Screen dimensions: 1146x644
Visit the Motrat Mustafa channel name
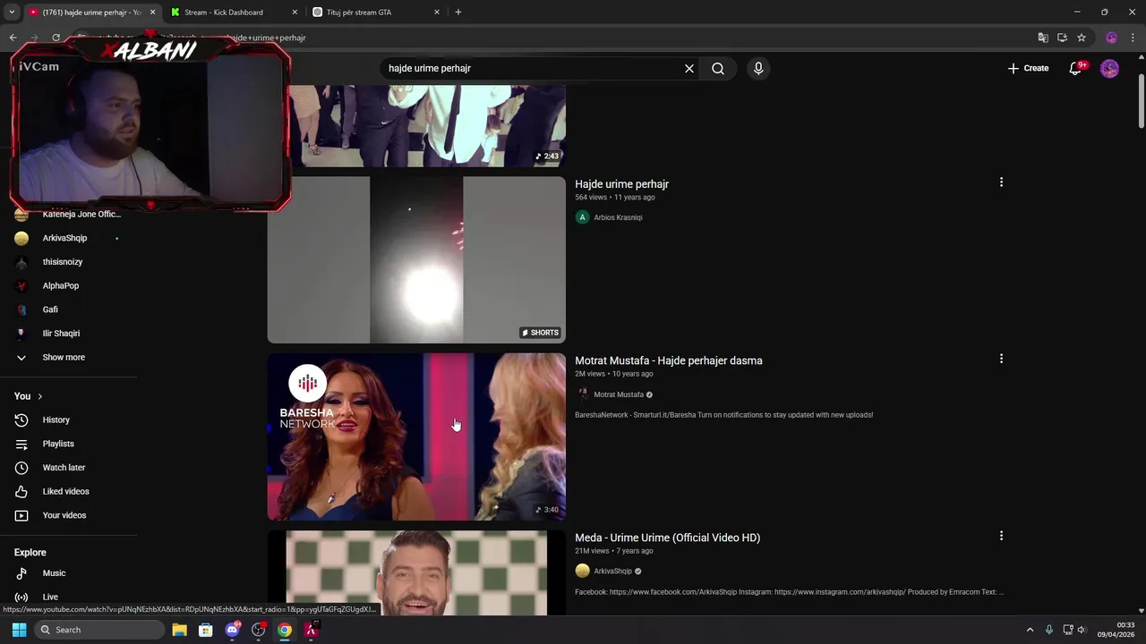click(x=619, y=394)
